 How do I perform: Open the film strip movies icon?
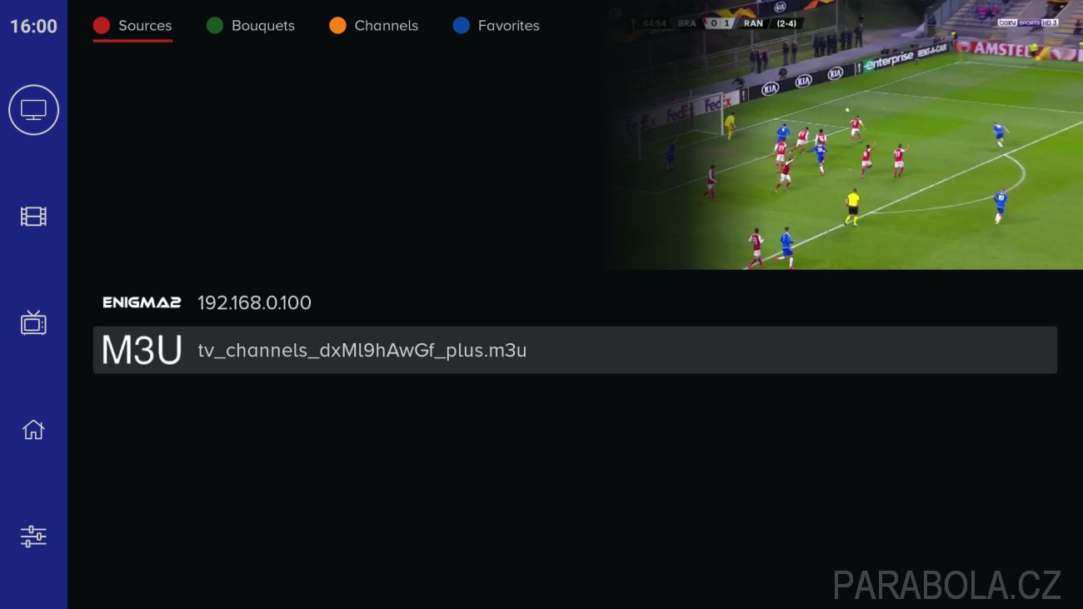click(x=33, y=217)
